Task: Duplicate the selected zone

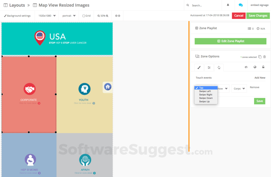Action: [260, 57]
